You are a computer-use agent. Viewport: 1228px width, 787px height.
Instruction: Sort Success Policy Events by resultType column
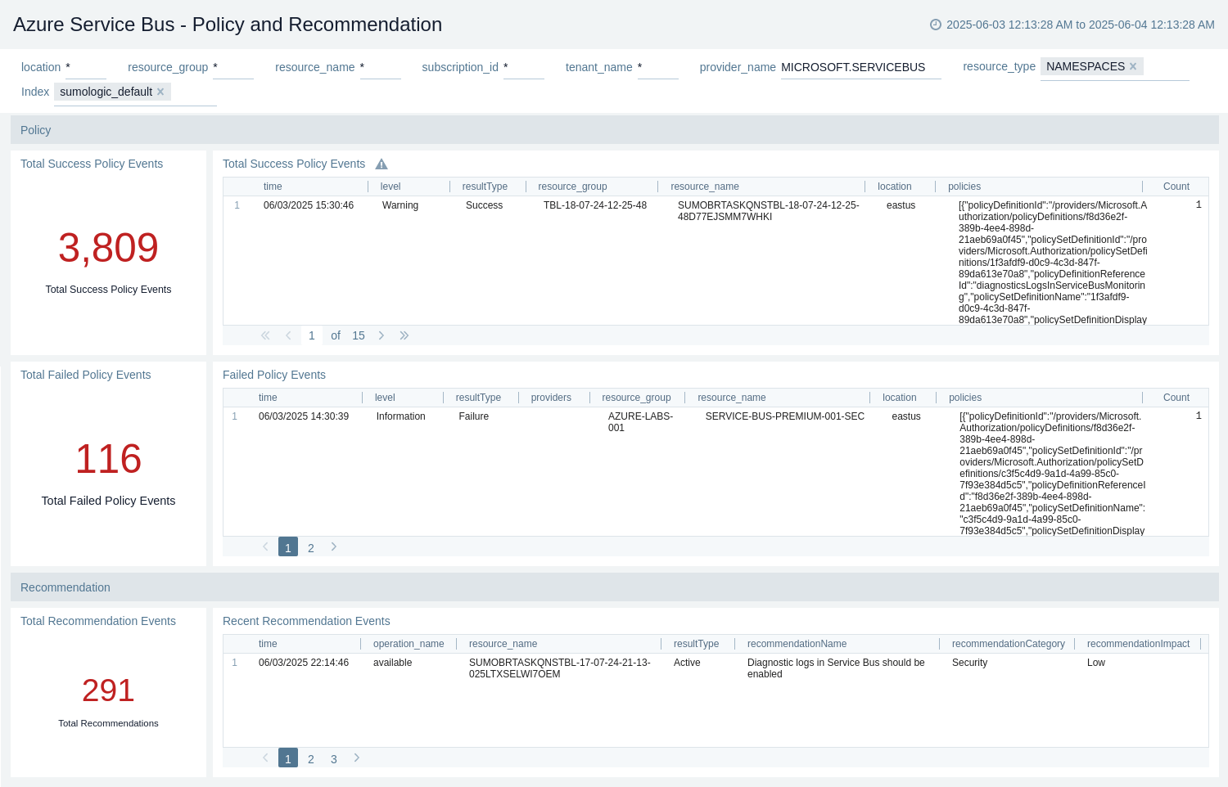485,187
